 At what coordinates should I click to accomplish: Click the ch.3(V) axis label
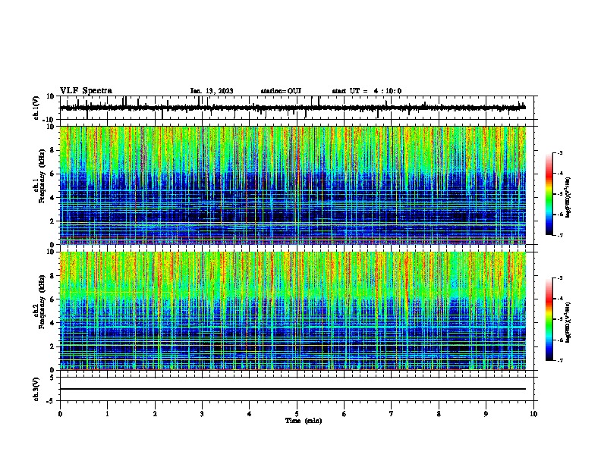36,389
